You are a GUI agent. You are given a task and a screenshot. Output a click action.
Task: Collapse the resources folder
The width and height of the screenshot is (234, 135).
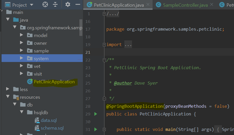pos(8,97)
